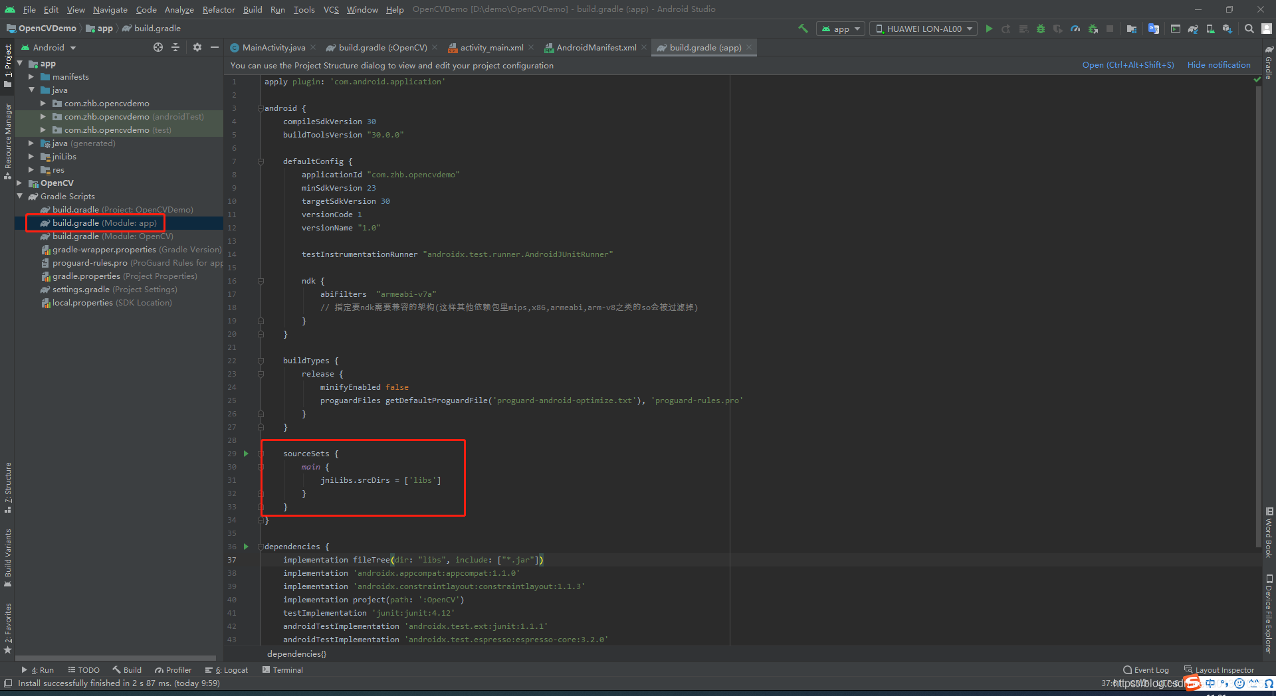Image resolution: width=1276 pixels, height=696 pixels.
Task: Open the Refactor menu
Action: tap(219, 9)
